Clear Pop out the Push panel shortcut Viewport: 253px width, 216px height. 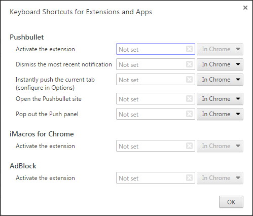click(x=189, y=114)
